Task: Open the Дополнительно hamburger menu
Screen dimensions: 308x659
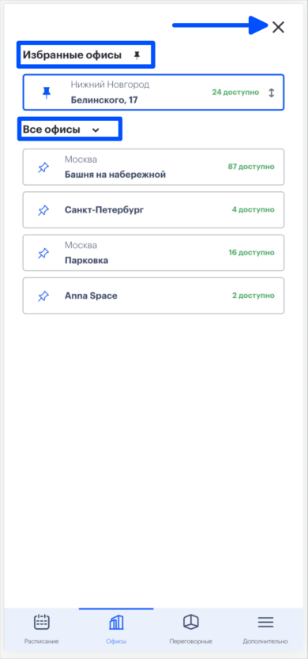Action: point(265,622)
